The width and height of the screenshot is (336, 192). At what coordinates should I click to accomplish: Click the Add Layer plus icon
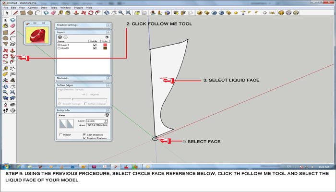(60, 37)
